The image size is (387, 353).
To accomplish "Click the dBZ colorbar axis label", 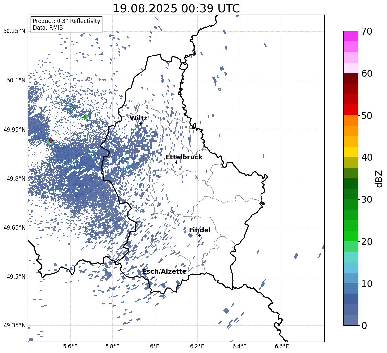I will (x=379, y=179).
